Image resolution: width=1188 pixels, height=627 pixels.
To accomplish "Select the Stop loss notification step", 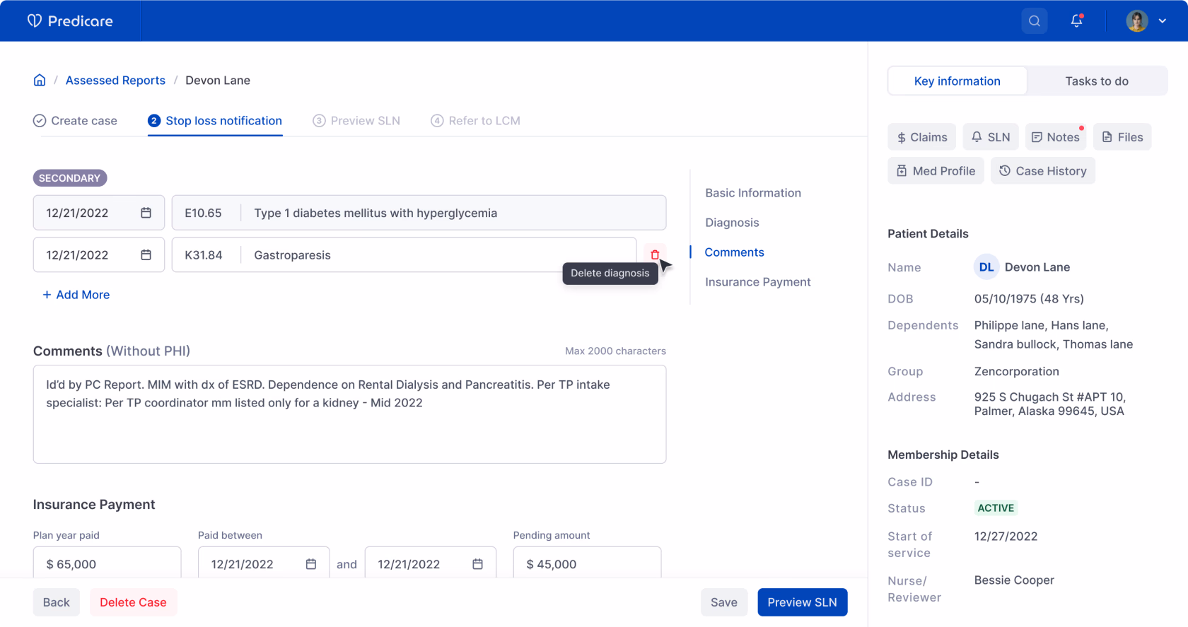I will [x=215, y=121].
